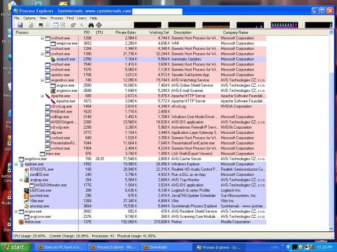Click the Save toolbar icon

(x=20, y=25)
